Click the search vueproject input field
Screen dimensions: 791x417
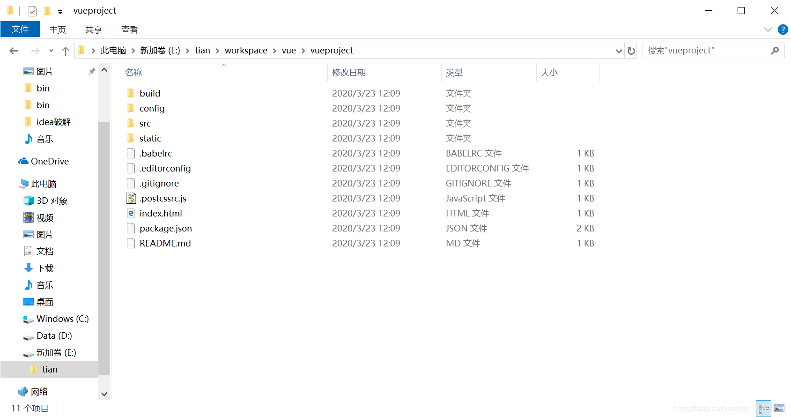tap(706, 50)
